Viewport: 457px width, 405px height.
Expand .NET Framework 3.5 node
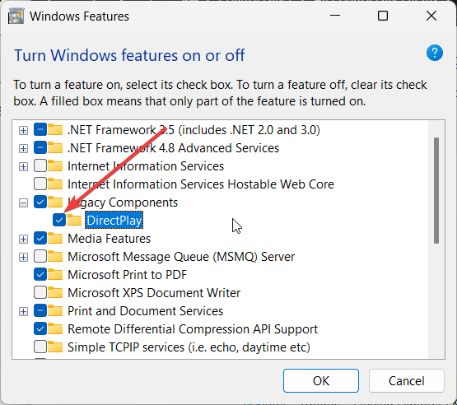pyautogui.click(x=23, y=130)
